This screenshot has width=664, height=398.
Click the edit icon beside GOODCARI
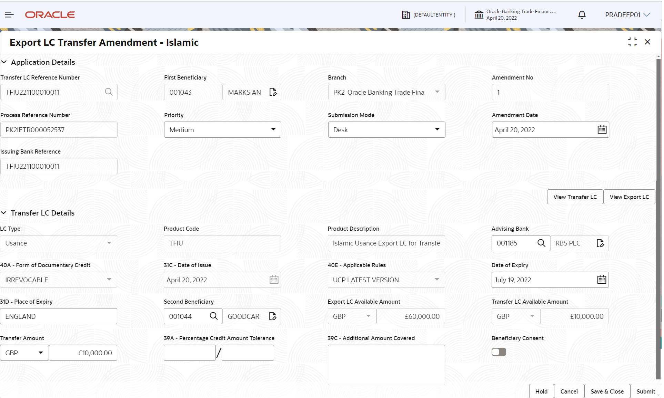coord(273,316)
